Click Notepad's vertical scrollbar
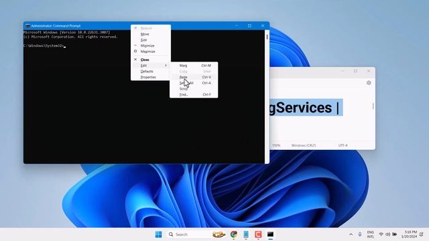Screen dimensions: 429x241 coord(373,106)
